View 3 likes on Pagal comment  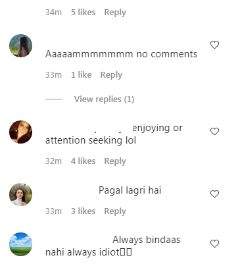click(x=83, y=211)
